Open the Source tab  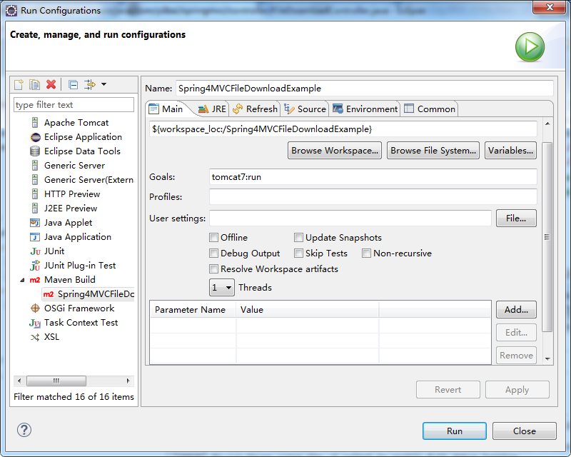tap(305, 109)
